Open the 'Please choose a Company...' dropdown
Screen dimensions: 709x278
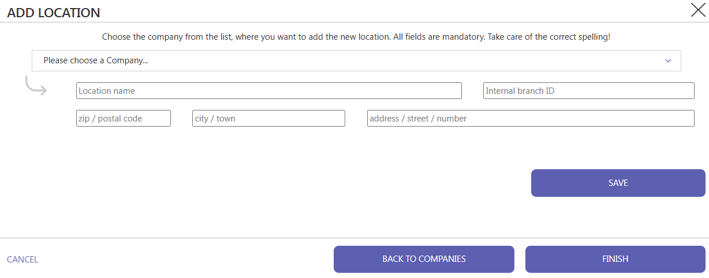pos(356,60)
